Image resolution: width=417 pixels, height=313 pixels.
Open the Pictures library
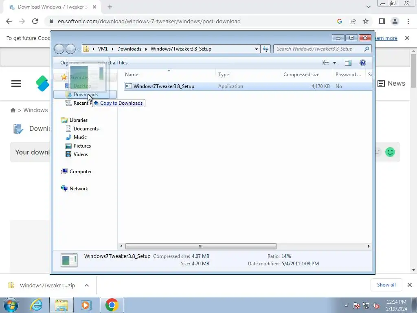82,146
